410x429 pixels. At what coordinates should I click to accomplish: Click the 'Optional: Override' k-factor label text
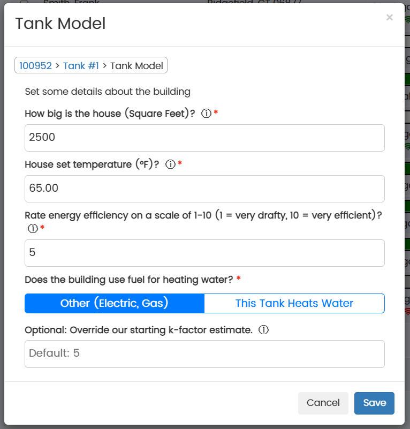(x=139, y=330)
